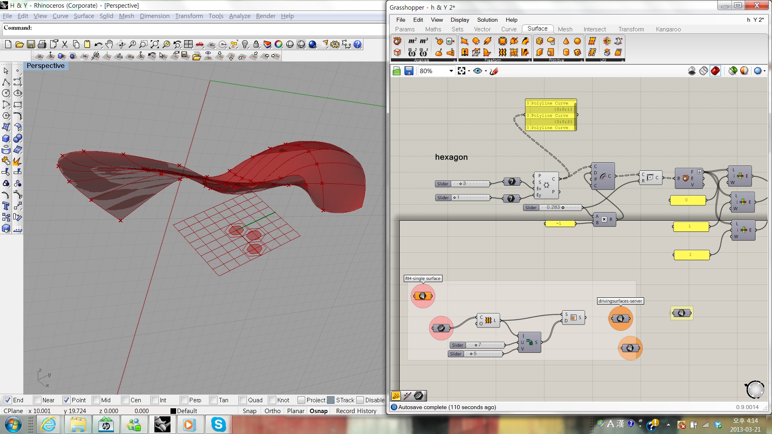Select shaded preview mode red icon

(715, 71)
